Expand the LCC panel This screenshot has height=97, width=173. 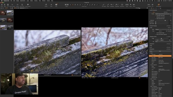(149, 47)
